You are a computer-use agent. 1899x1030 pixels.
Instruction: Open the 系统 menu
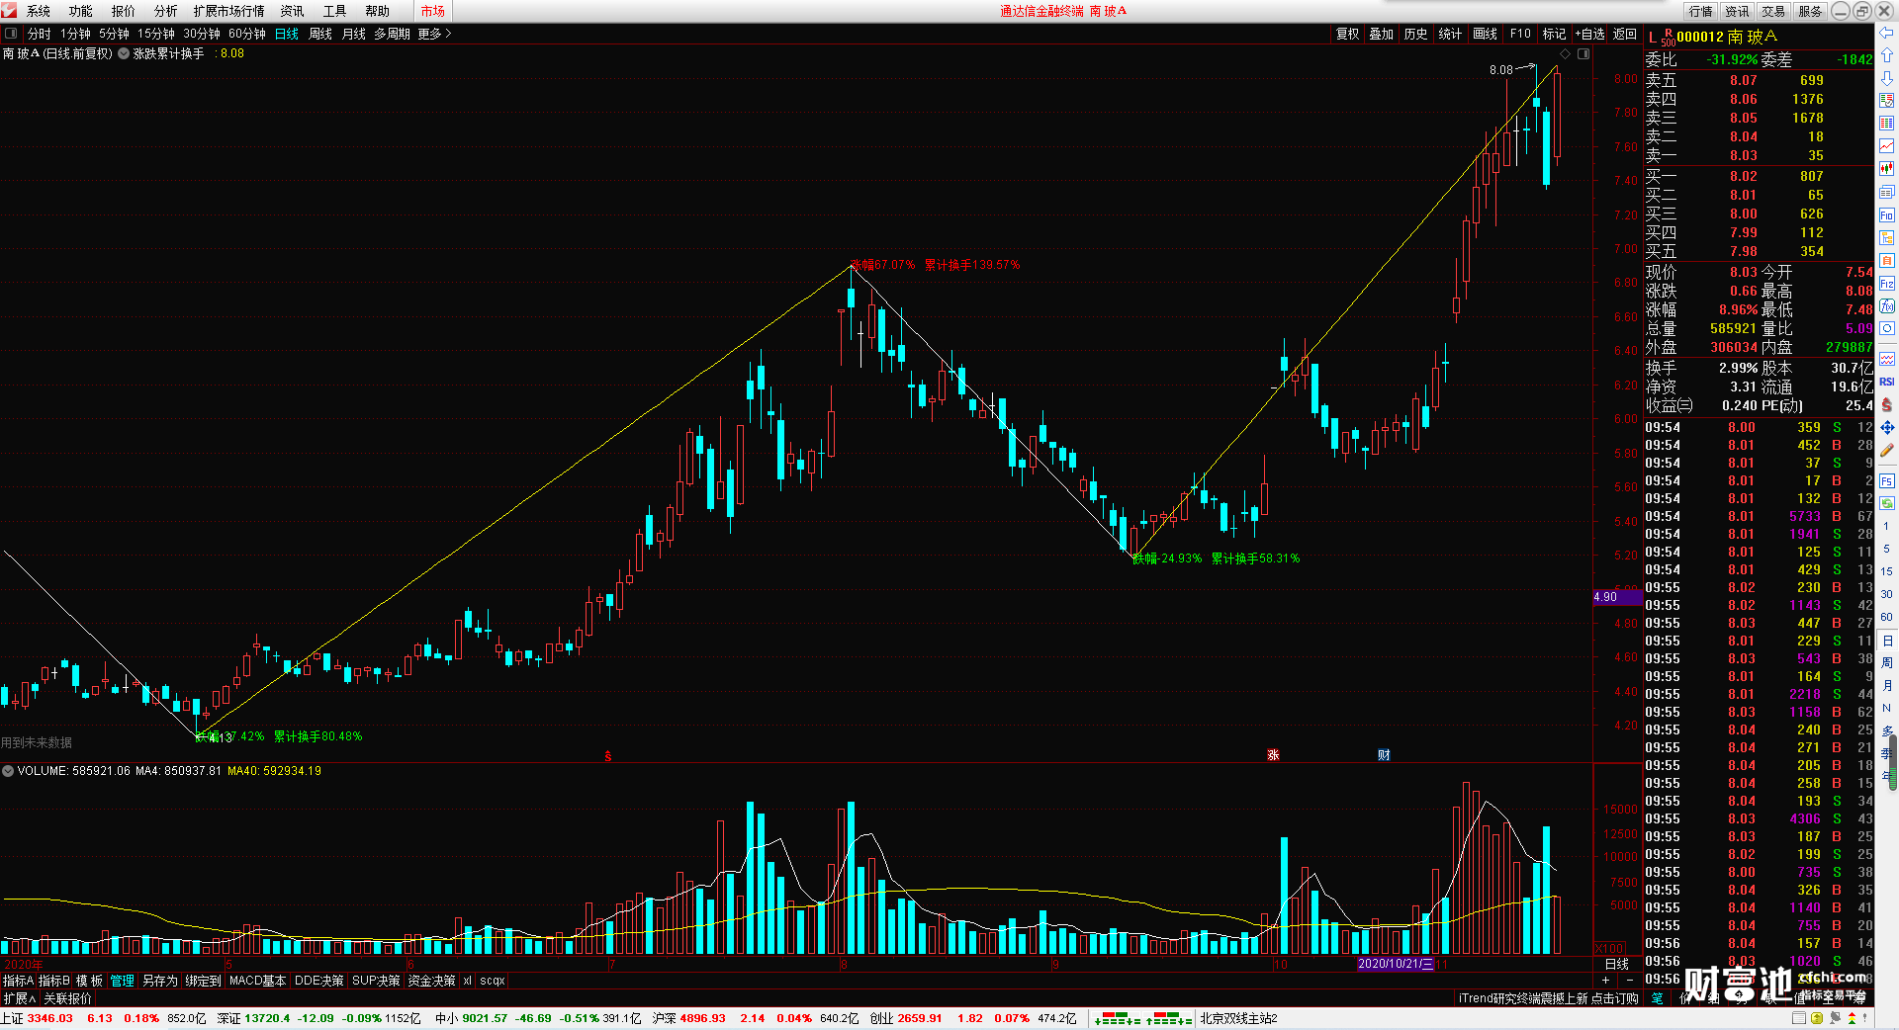tap(38, 11)
